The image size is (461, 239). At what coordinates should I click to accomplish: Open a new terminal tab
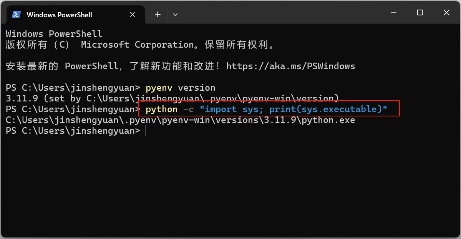[158, 15]
